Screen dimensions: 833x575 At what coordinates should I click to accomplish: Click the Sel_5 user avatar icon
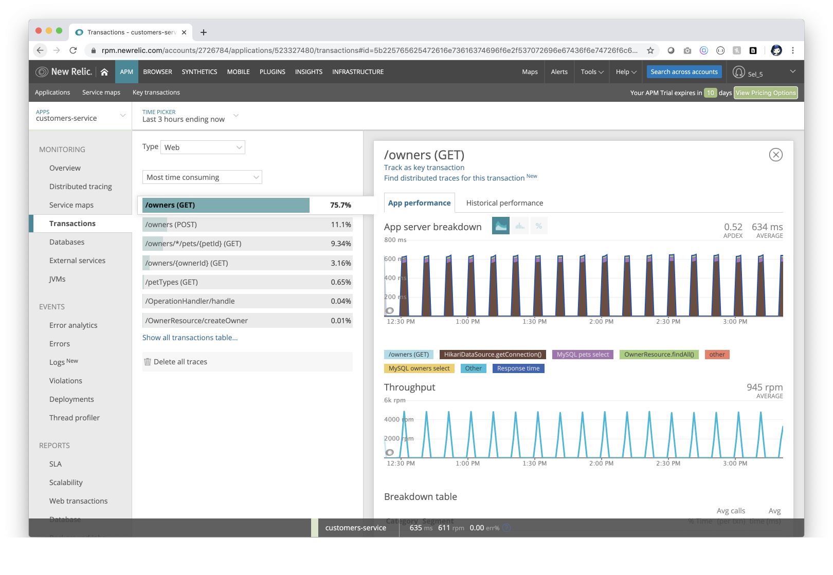pos(739,72)
